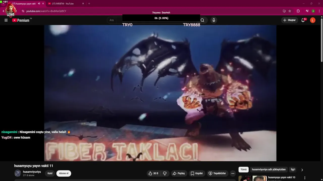Select the İlgili filter chip
Viewport: 323px width, 181px height.
293,169
